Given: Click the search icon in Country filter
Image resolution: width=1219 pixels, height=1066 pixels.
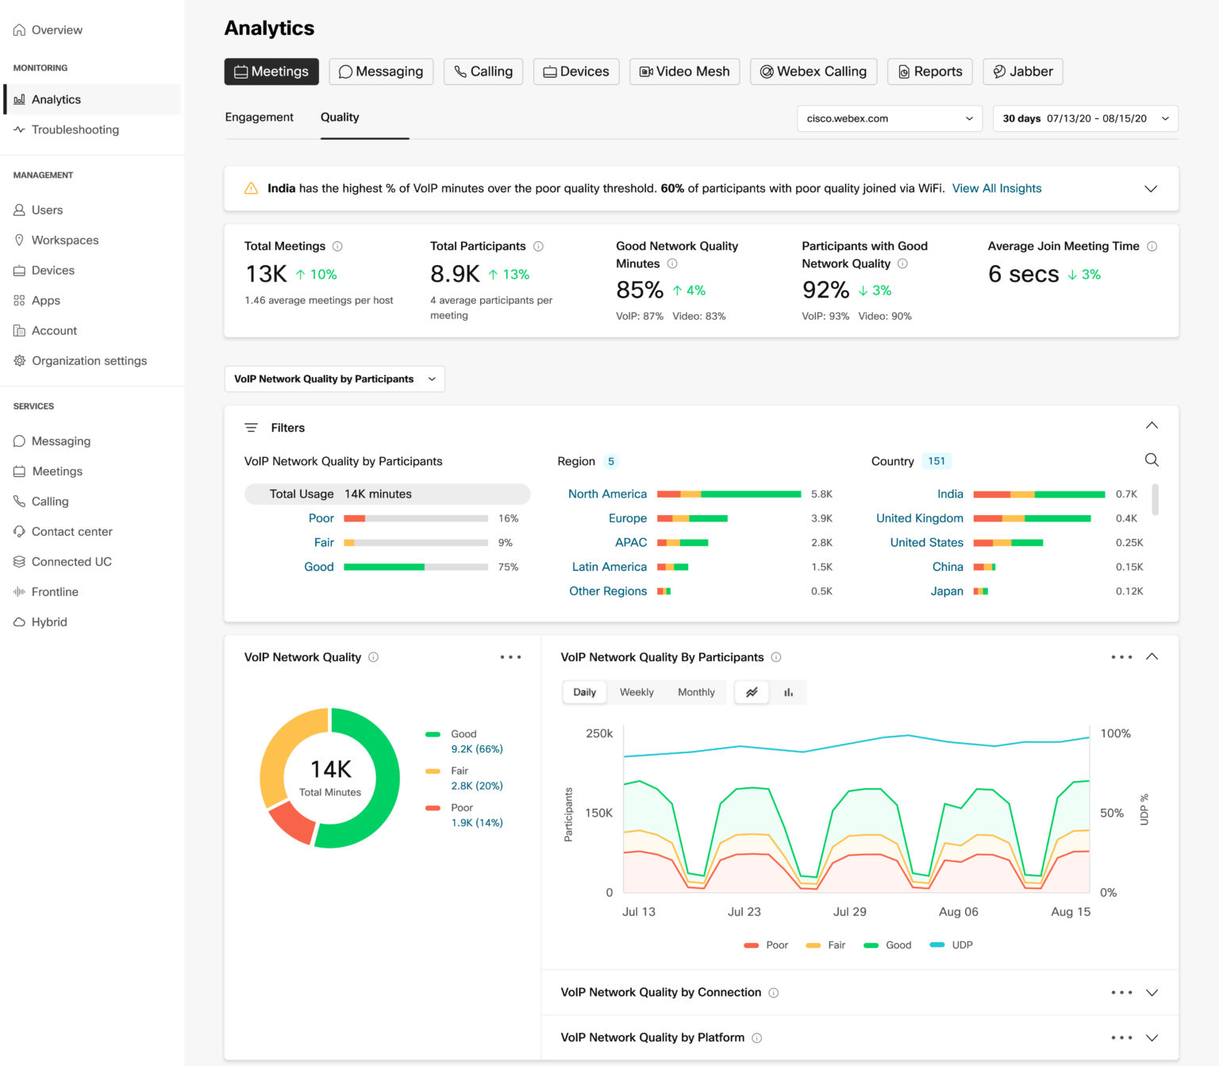Looking at the screenshot, I should tap(1152, 460).
